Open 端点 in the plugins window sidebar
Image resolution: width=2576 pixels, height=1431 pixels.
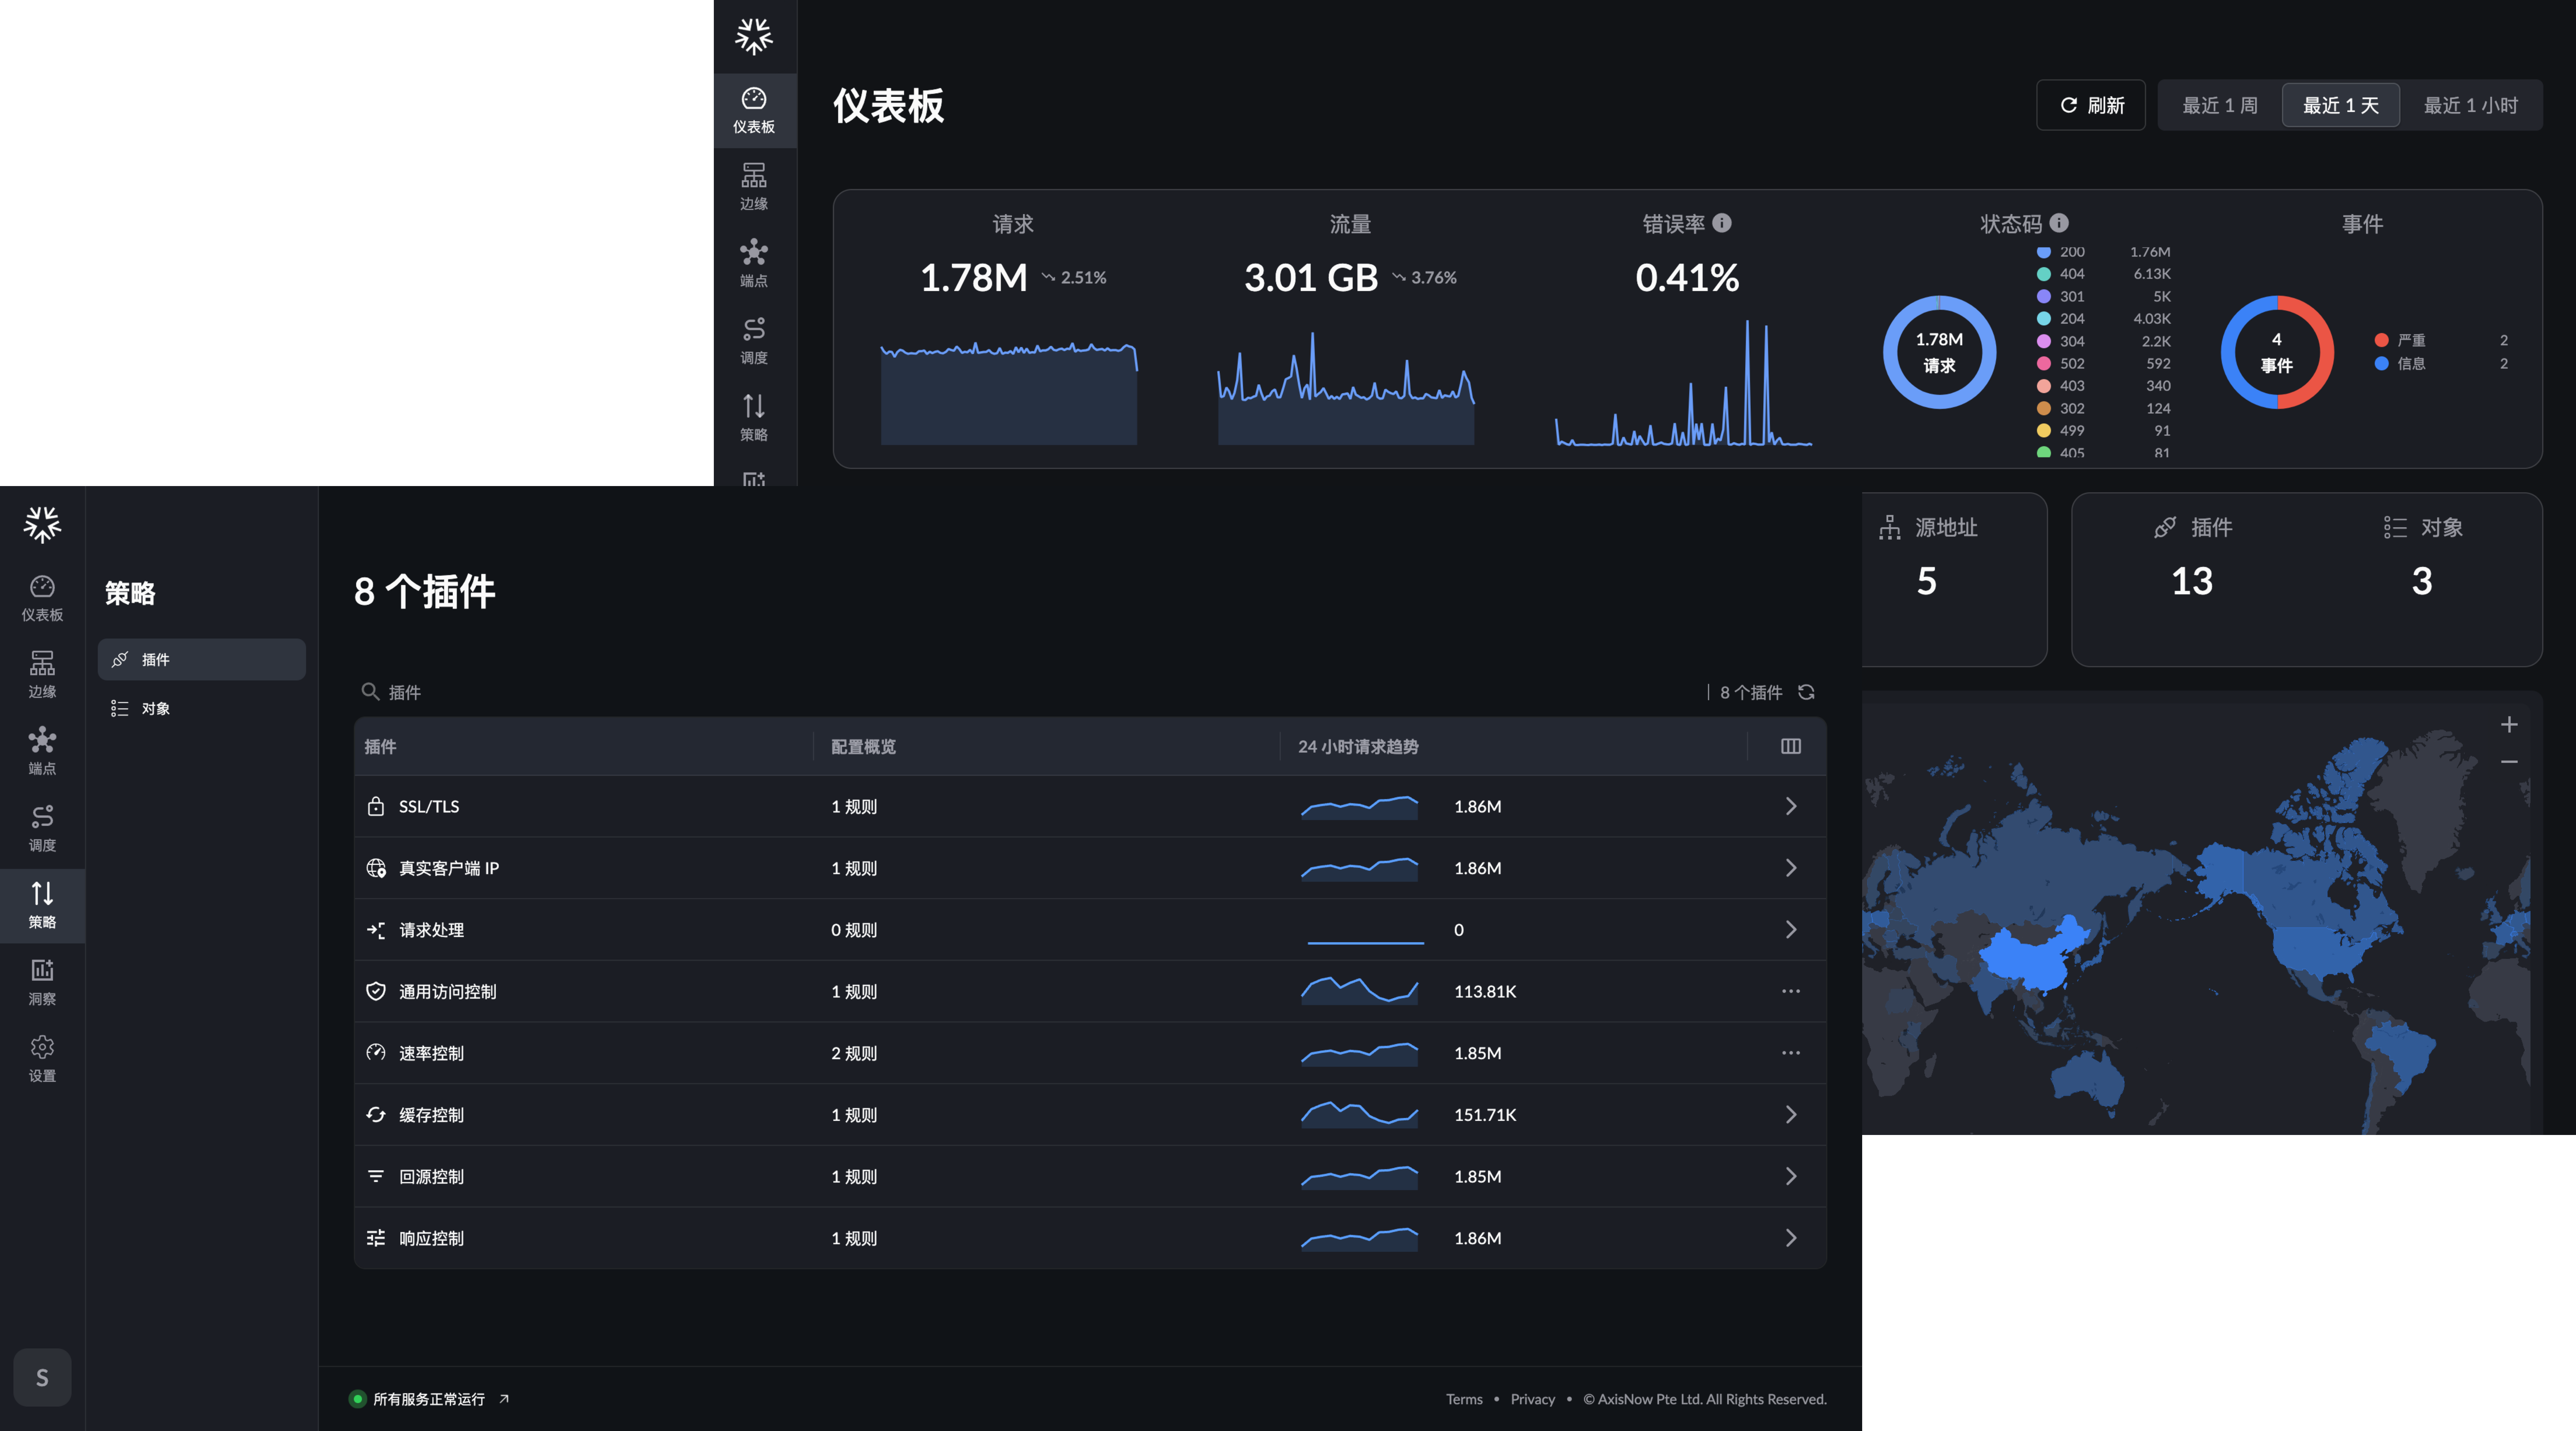click(42, 751)
